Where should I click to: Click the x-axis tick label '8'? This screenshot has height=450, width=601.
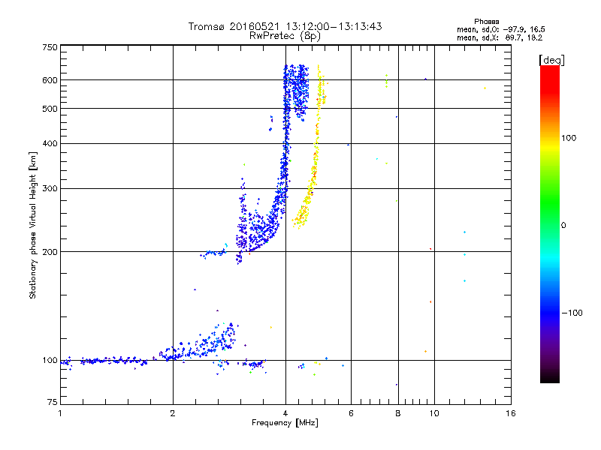(398, 413)
